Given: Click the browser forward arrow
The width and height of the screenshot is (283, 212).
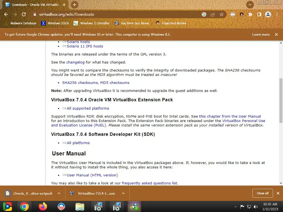Looking at the screenshot, I should click(15, 14).
